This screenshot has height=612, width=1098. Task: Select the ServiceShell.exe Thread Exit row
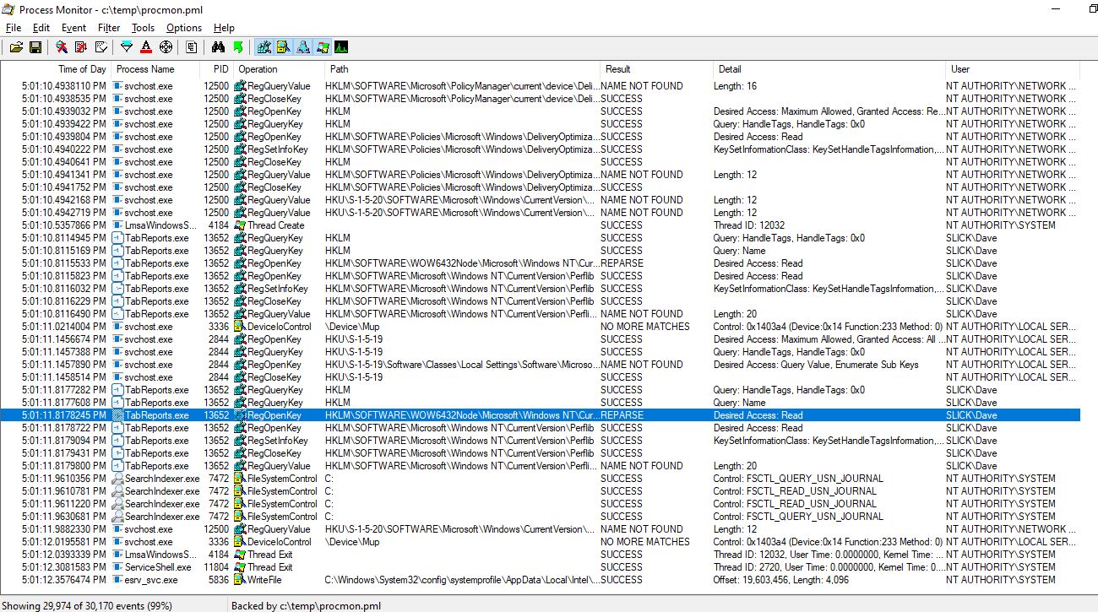pyautogui.click(x=541, y=567)
